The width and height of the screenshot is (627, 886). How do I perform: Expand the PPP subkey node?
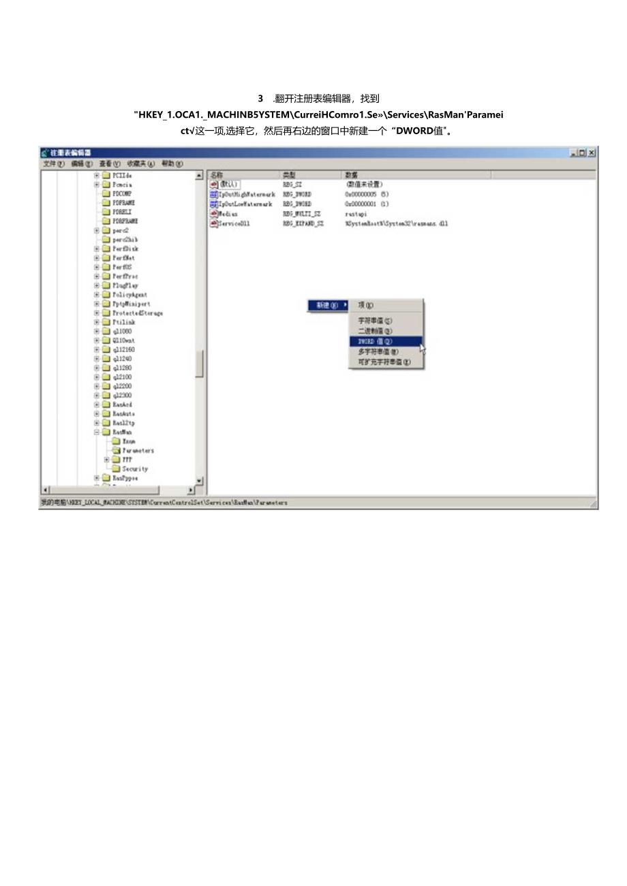(x=106, y=460)
